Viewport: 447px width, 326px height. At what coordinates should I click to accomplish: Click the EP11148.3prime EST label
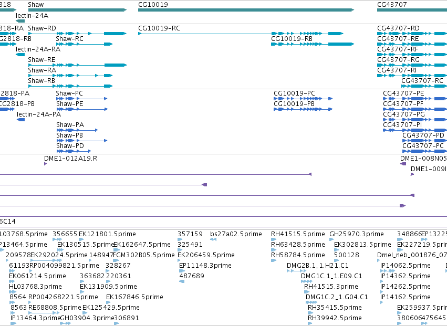point(205,266)
